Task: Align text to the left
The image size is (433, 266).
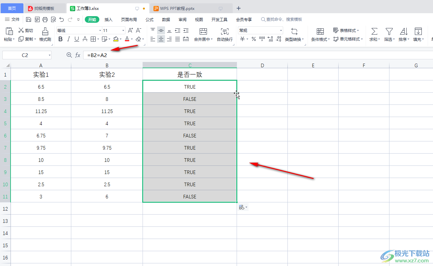Action: pos(153,39)
